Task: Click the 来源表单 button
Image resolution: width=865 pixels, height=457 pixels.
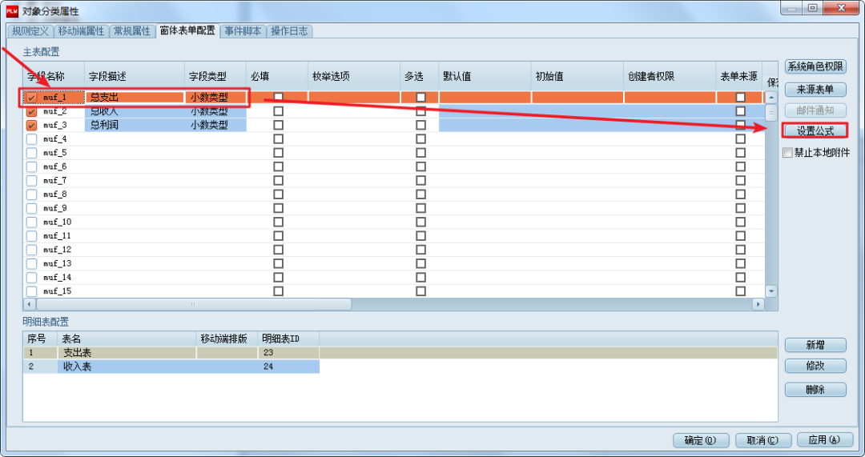Action: (x=815, y=90)
